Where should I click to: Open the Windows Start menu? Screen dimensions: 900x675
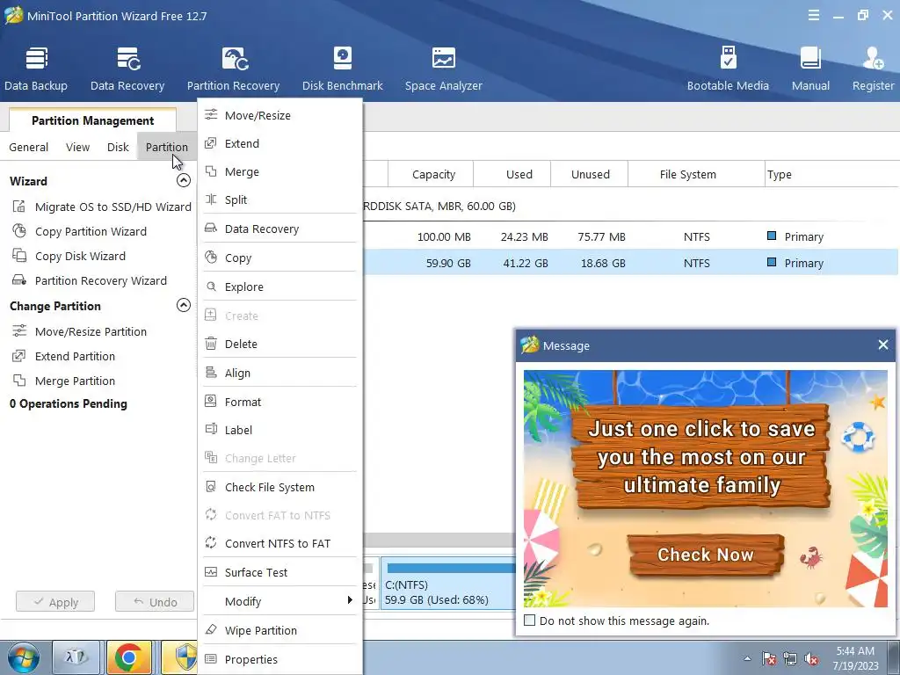click(23, 657)
